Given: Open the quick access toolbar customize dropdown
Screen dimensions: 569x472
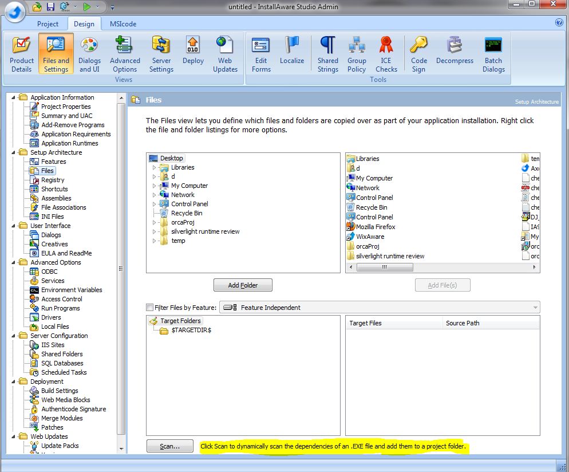Looking at the screenshot, I should click(x=112, y=7).
